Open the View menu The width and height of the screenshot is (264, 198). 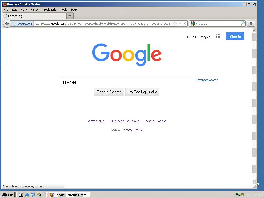[24, 10]
